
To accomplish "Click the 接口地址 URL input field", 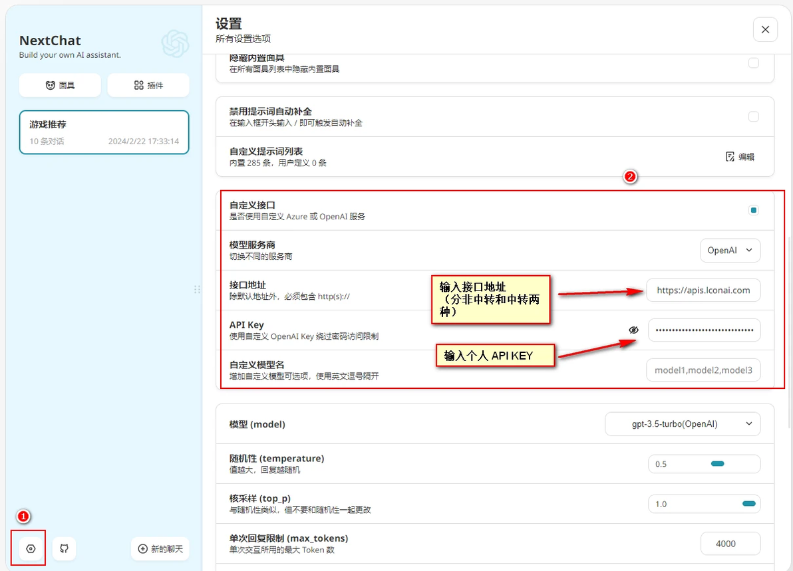I will [x=703, y=290].
